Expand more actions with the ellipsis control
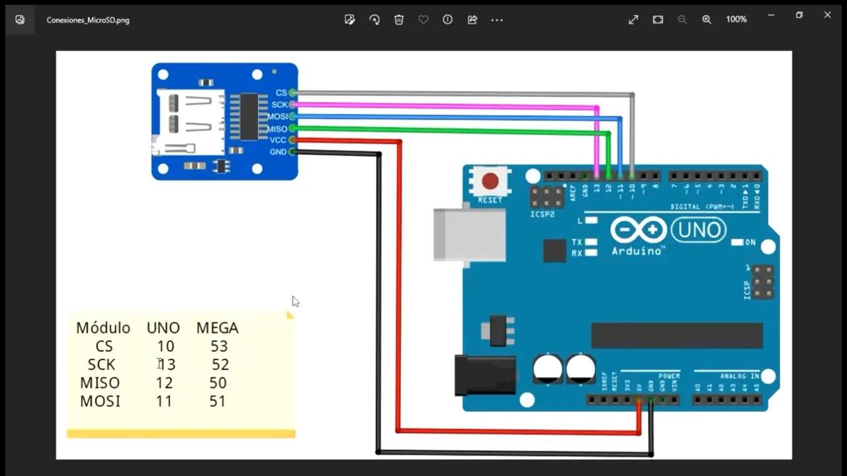Screen dimensions: 847x476 [497, 20]
